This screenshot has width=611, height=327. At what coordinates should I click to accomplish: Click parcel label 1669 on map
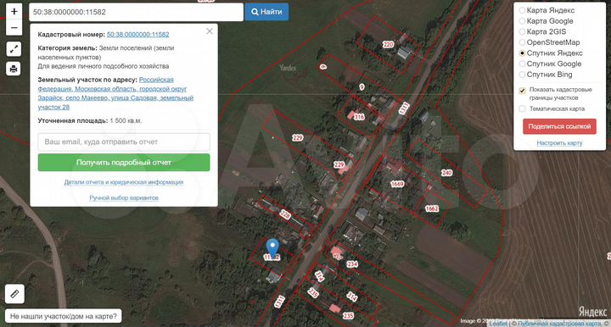pyautogui.click(x=397, y=184)
